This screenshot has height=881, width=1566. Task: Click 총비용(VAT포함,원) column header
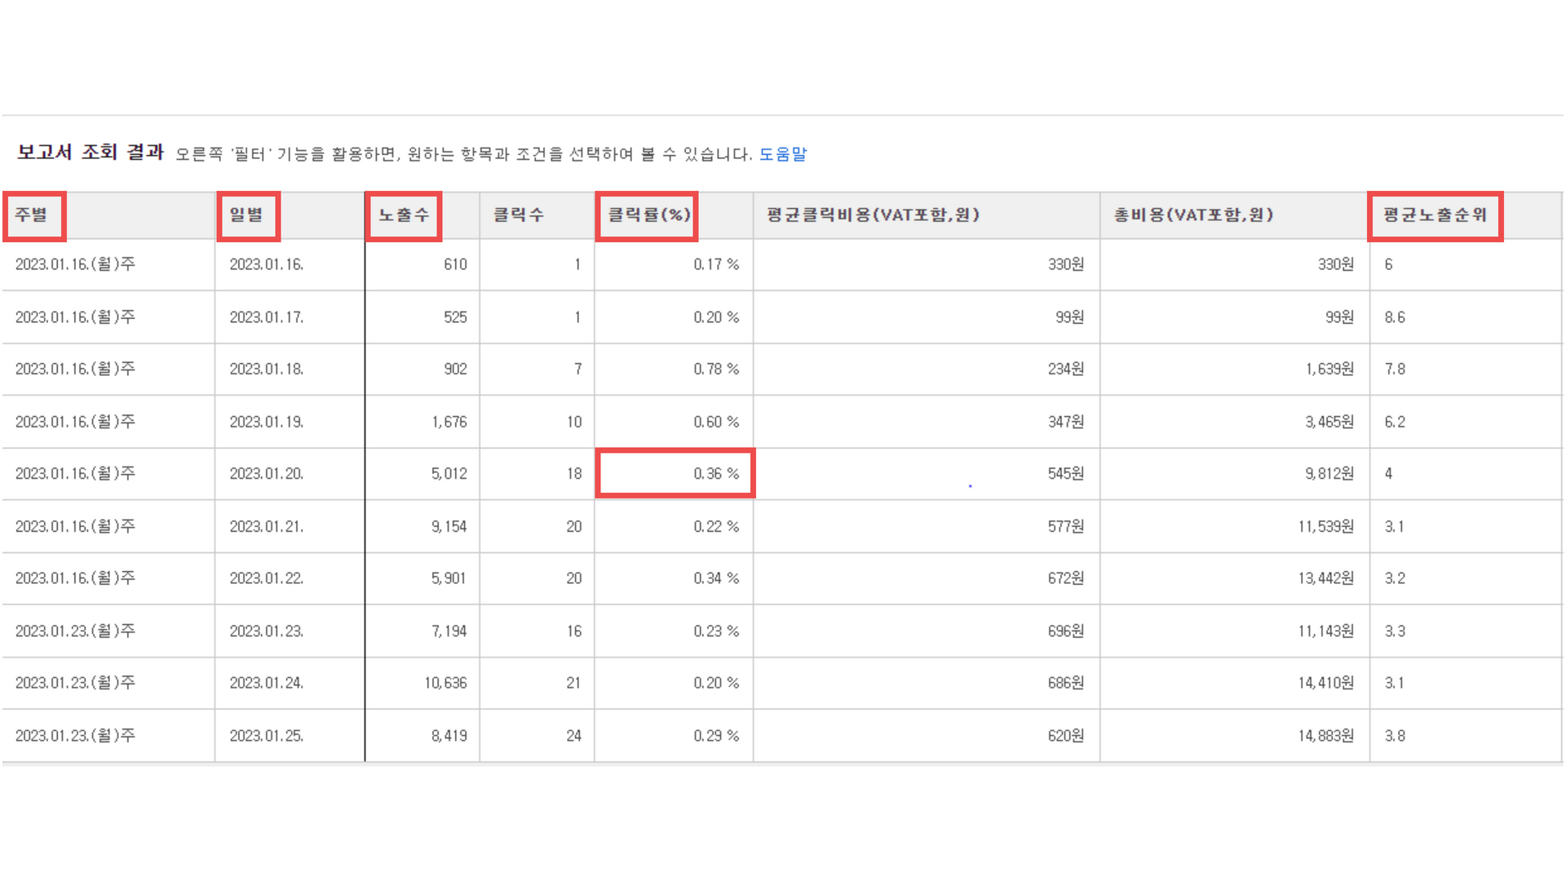(1193, 215)
